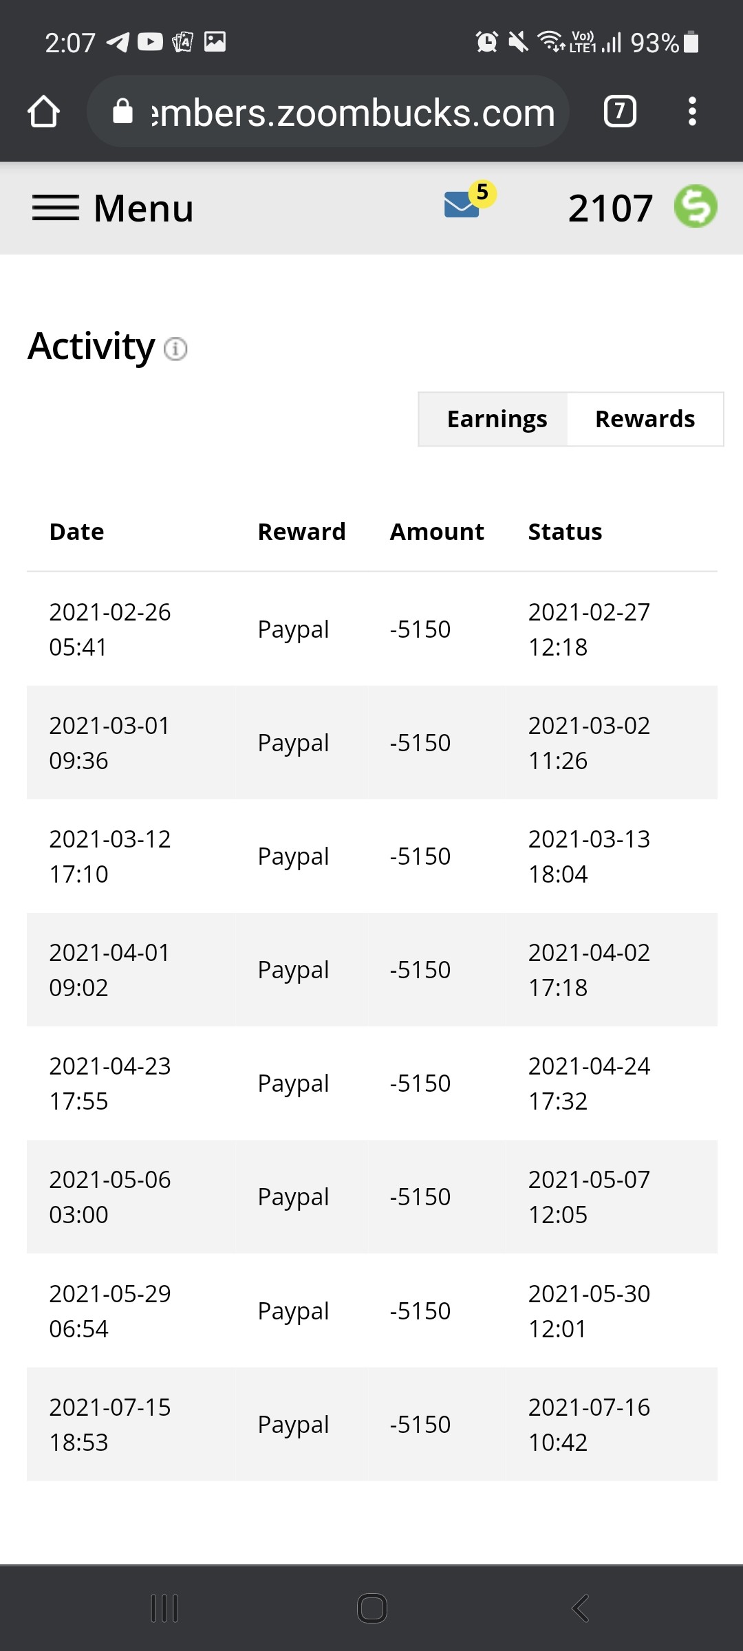
Task: Click the Date column header
Action: click(x=77, y=532)
